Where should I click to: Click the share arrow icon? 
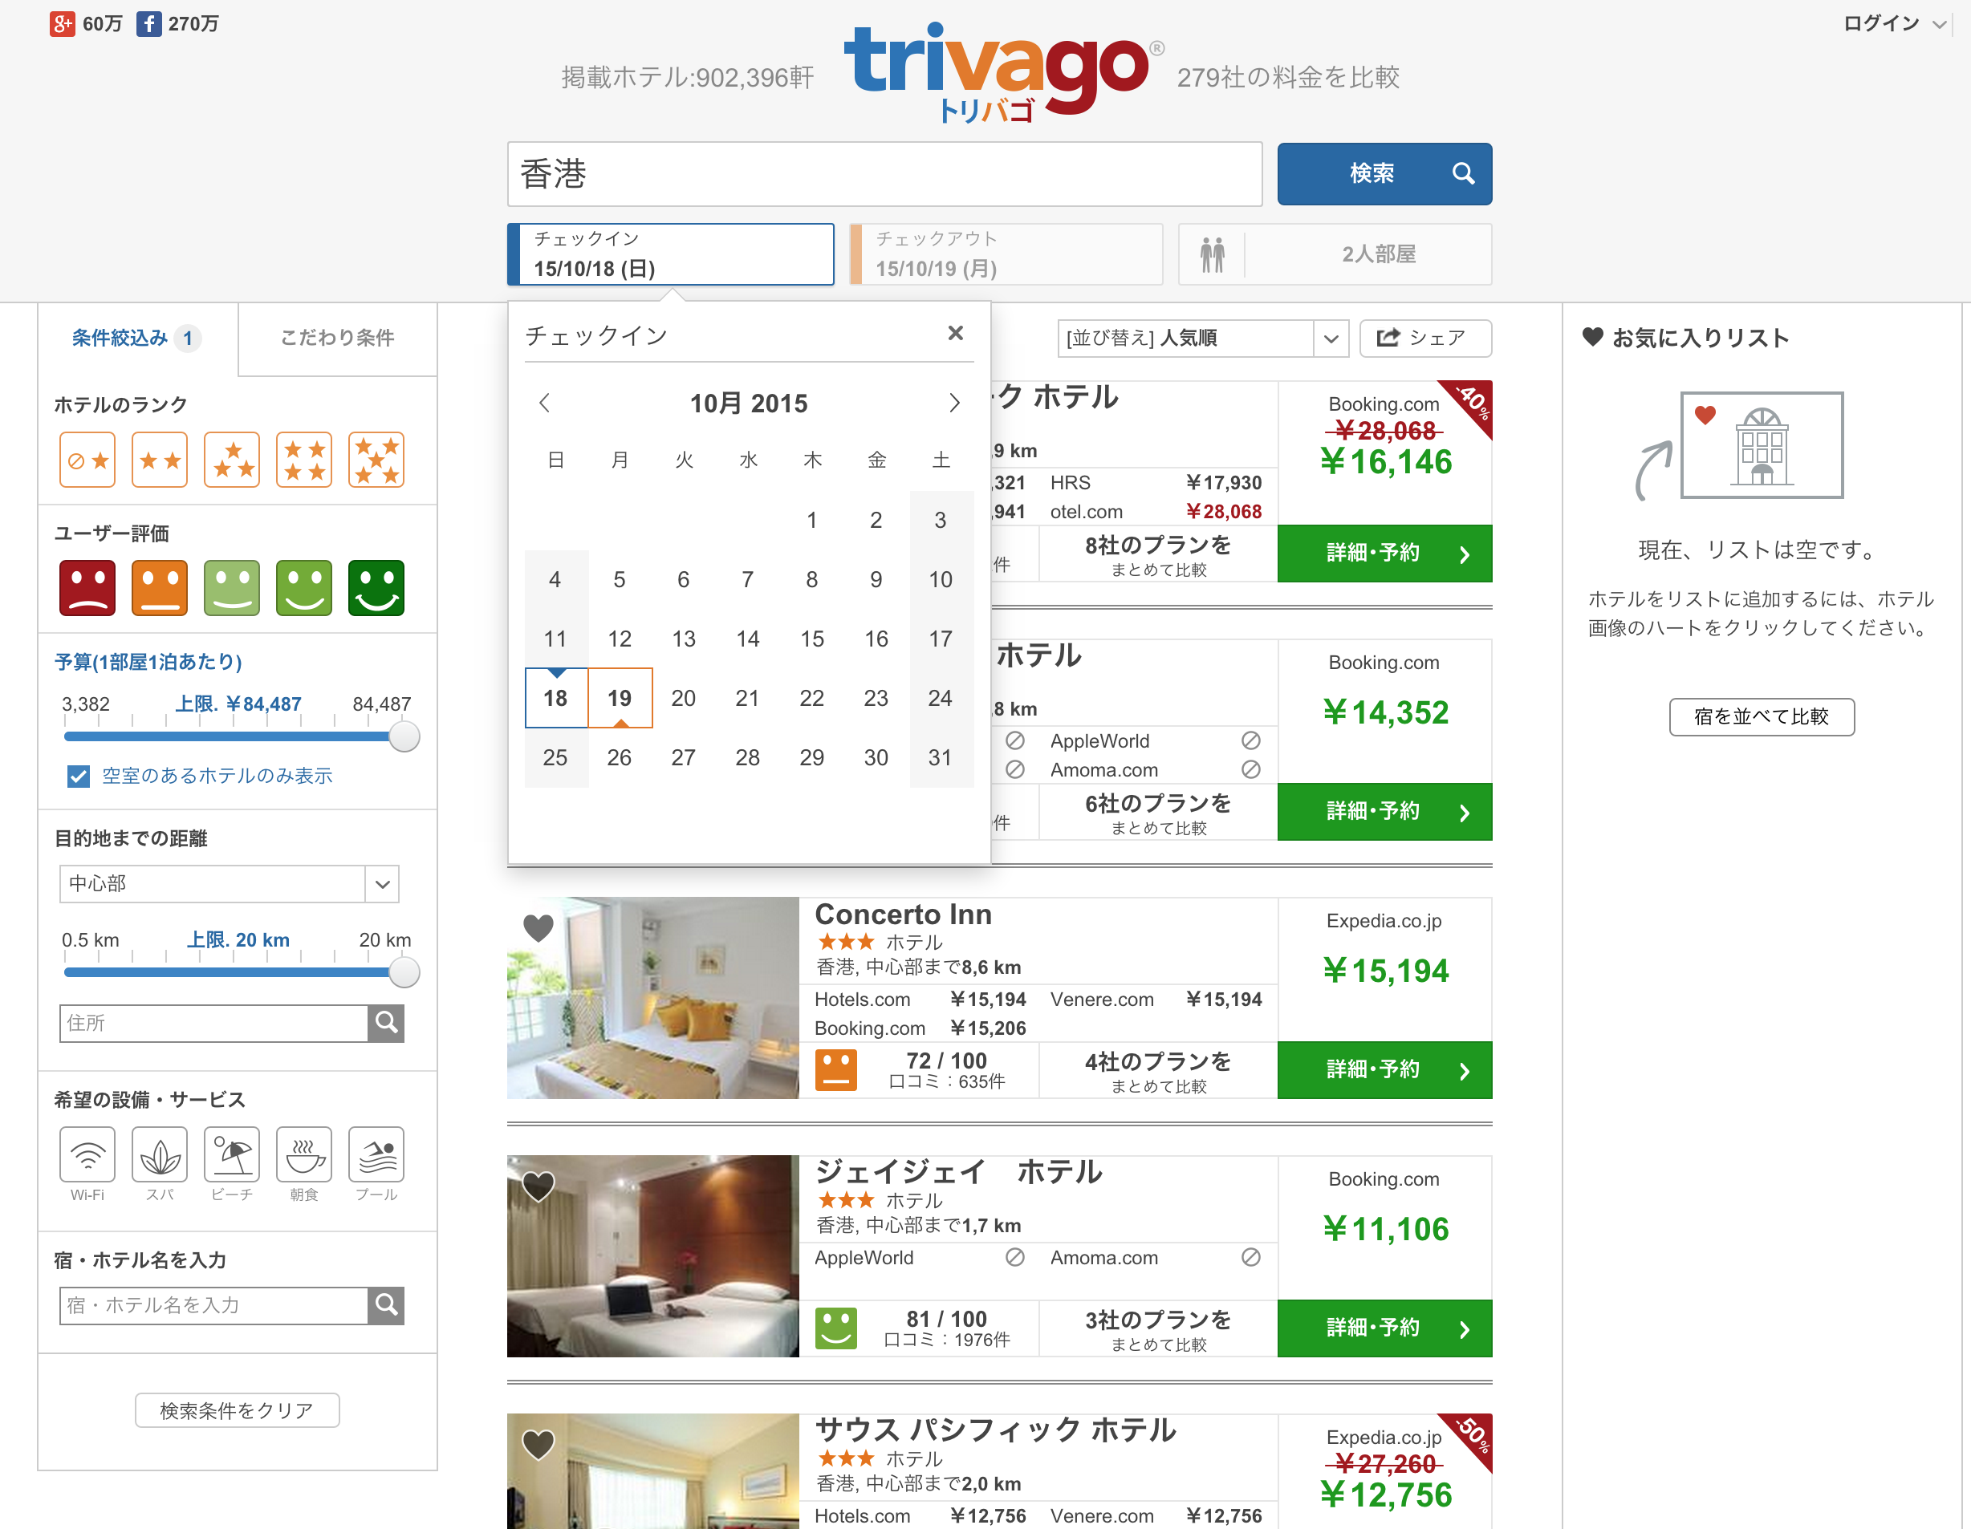coord(1388,338)
